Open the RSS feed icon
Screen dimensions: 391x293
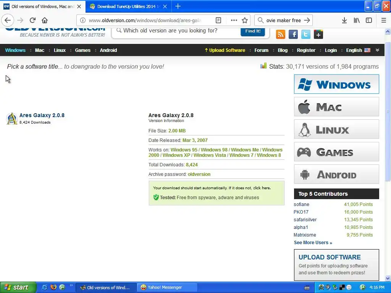281,34
